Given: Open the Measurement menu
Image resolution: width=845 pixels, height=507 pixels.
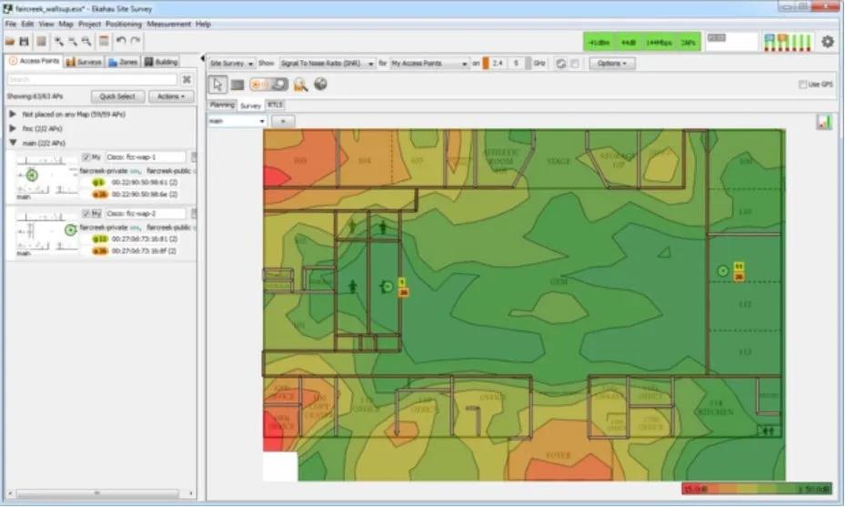Looking at the screenshot, I should [x=168, y=24].
